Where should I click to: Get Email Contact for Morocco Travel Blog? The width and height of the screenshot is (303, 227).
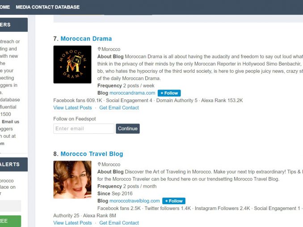(119, 223)
